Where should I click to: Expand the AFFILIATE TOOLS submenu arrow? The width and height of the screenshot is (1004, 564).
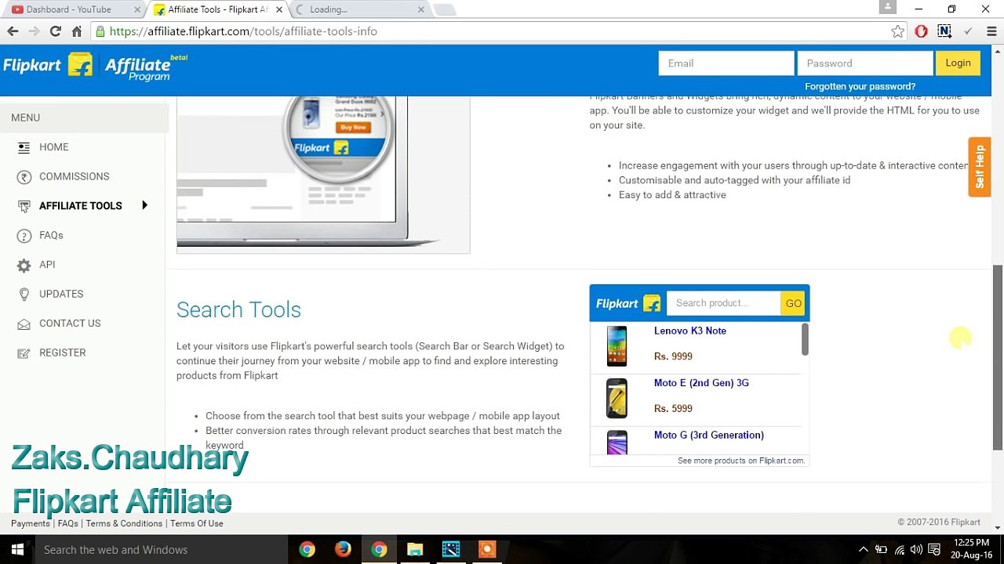(144, 206)
